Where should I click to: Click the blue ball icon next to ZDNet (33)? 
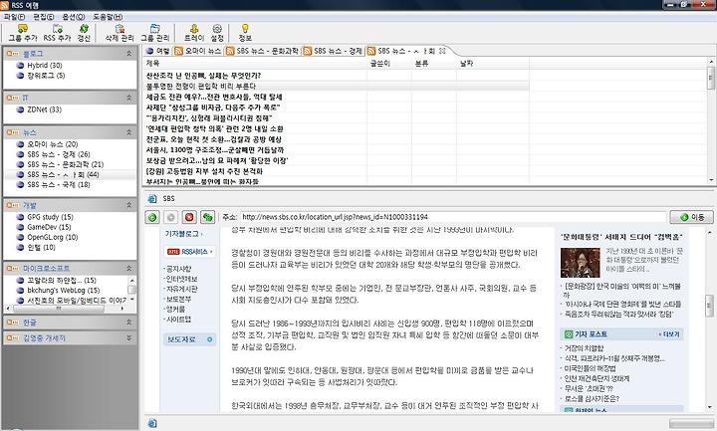[x=20, y=109]
